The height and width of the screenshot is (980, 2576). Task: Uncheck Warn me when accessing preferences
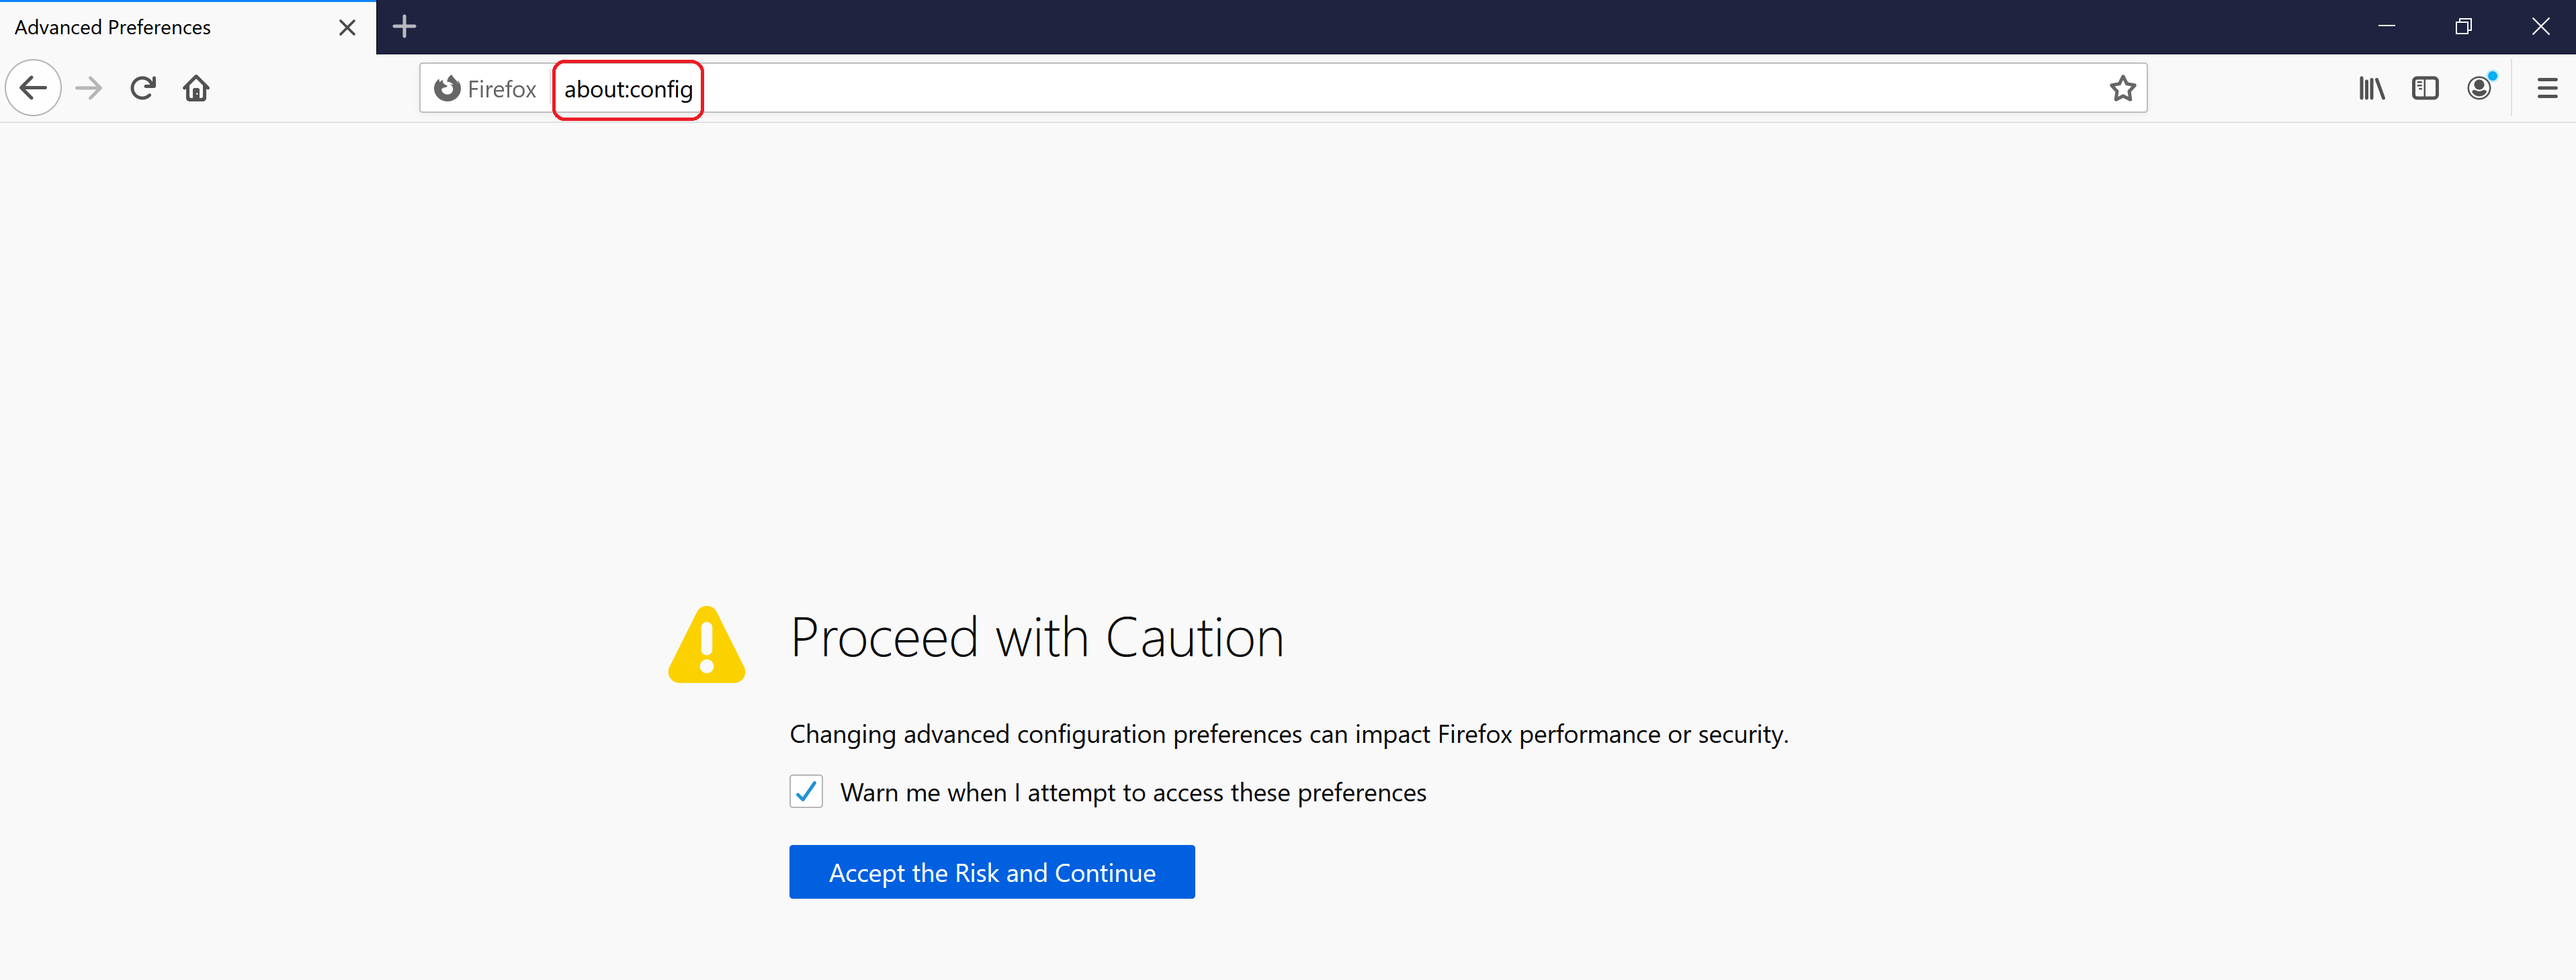[x=806, y=792]
